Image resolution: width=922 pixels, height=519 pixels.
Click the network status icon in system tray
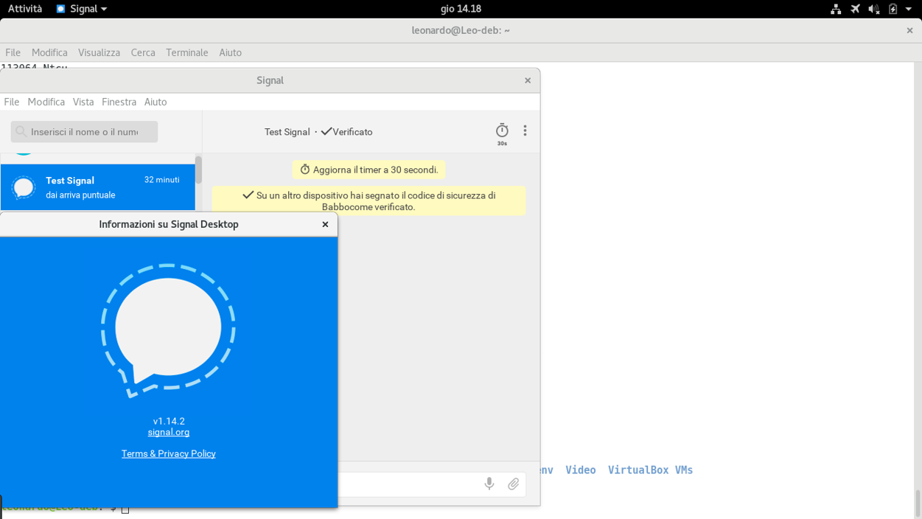(x=835, y=8)
